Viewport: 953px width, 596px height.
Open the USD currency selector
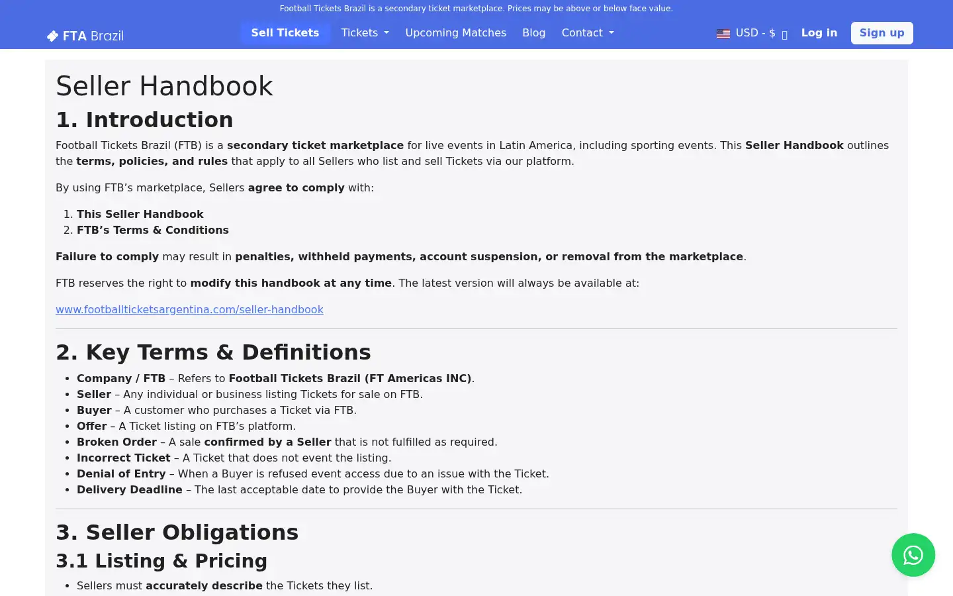point(752,33)
